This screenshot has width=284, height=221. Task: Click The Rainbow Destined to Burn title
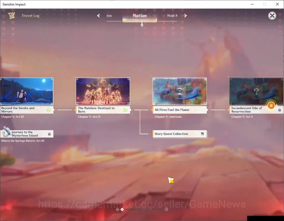(96, 110)
